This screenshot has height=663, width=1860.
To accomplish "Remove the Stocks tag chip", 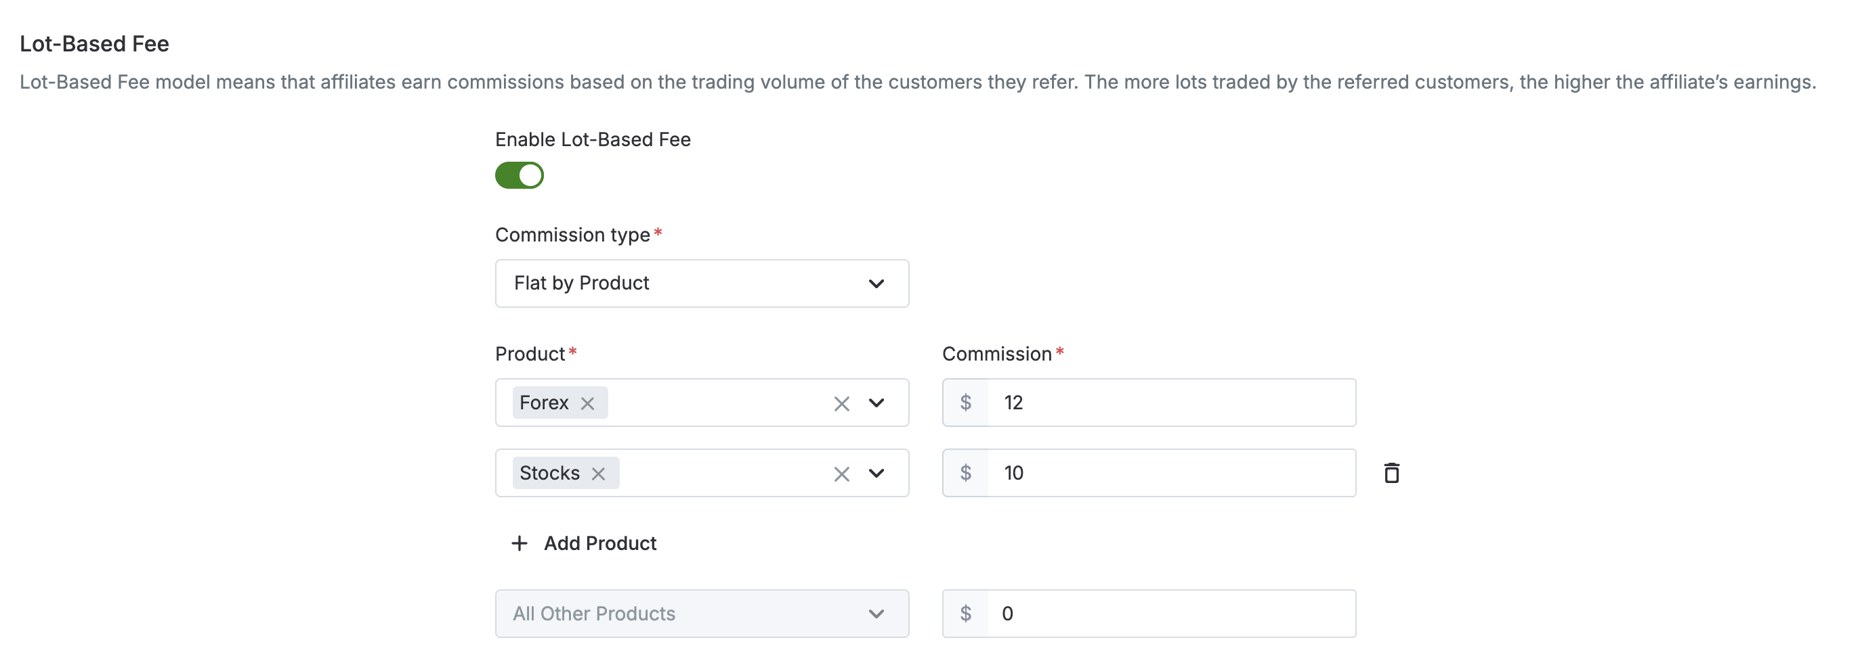I will tap(598, 474).
